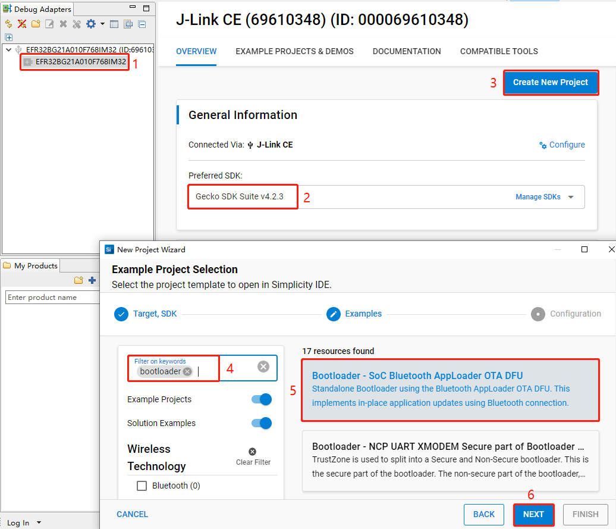Click the expand all icon below the toolbar
The height and width of the screenshot is (529, 616).
pos(8,37)
